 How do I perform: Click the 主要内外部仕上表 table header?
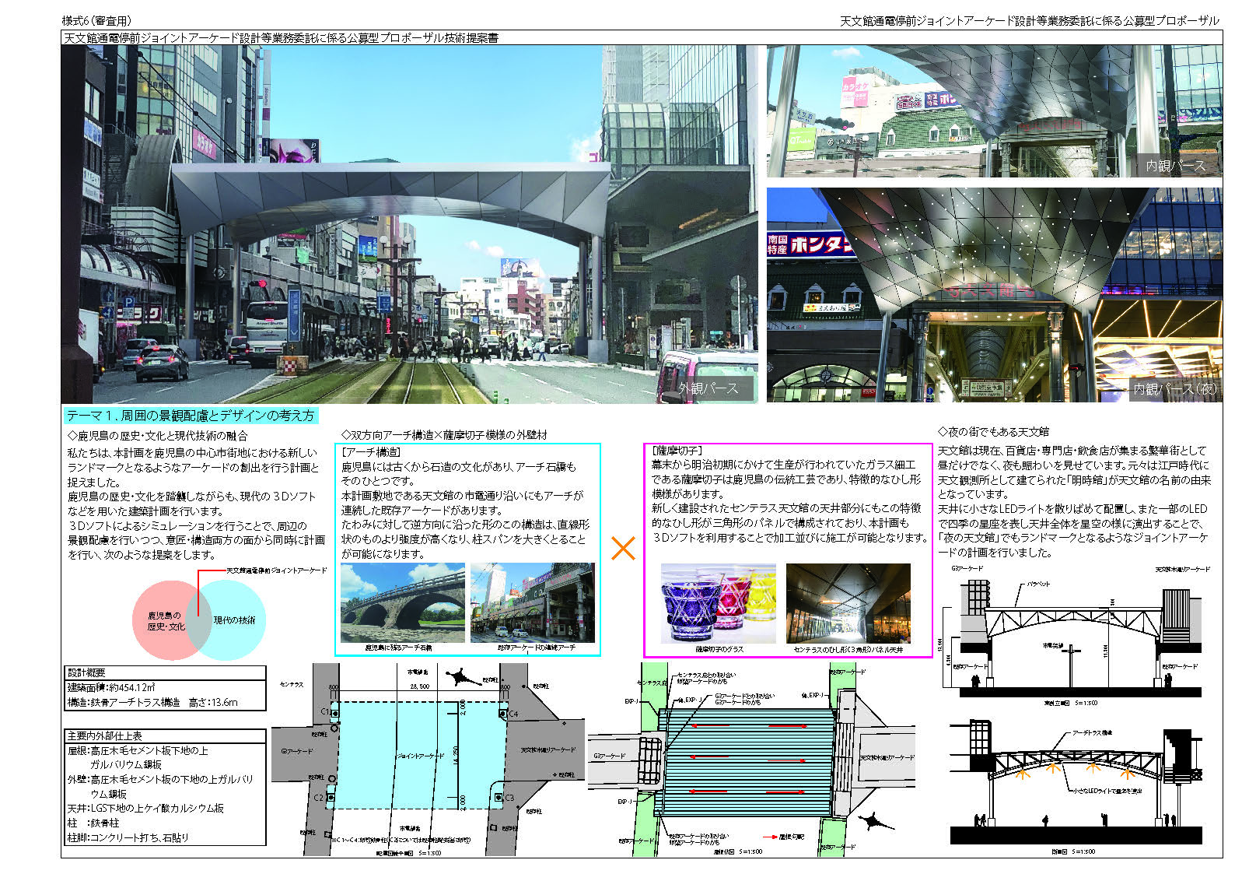click(x=105, y=735)
